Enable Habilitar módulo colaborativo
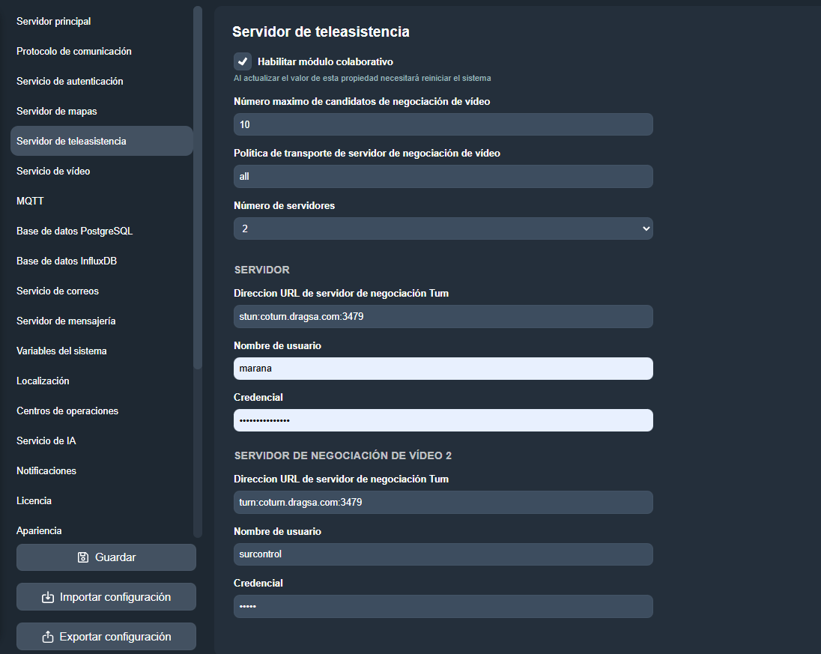821x654 pixels. [242, 61]
